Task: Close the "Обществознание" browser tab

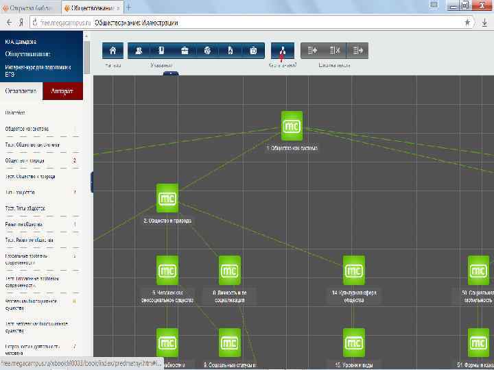Action: click(119, 8)
